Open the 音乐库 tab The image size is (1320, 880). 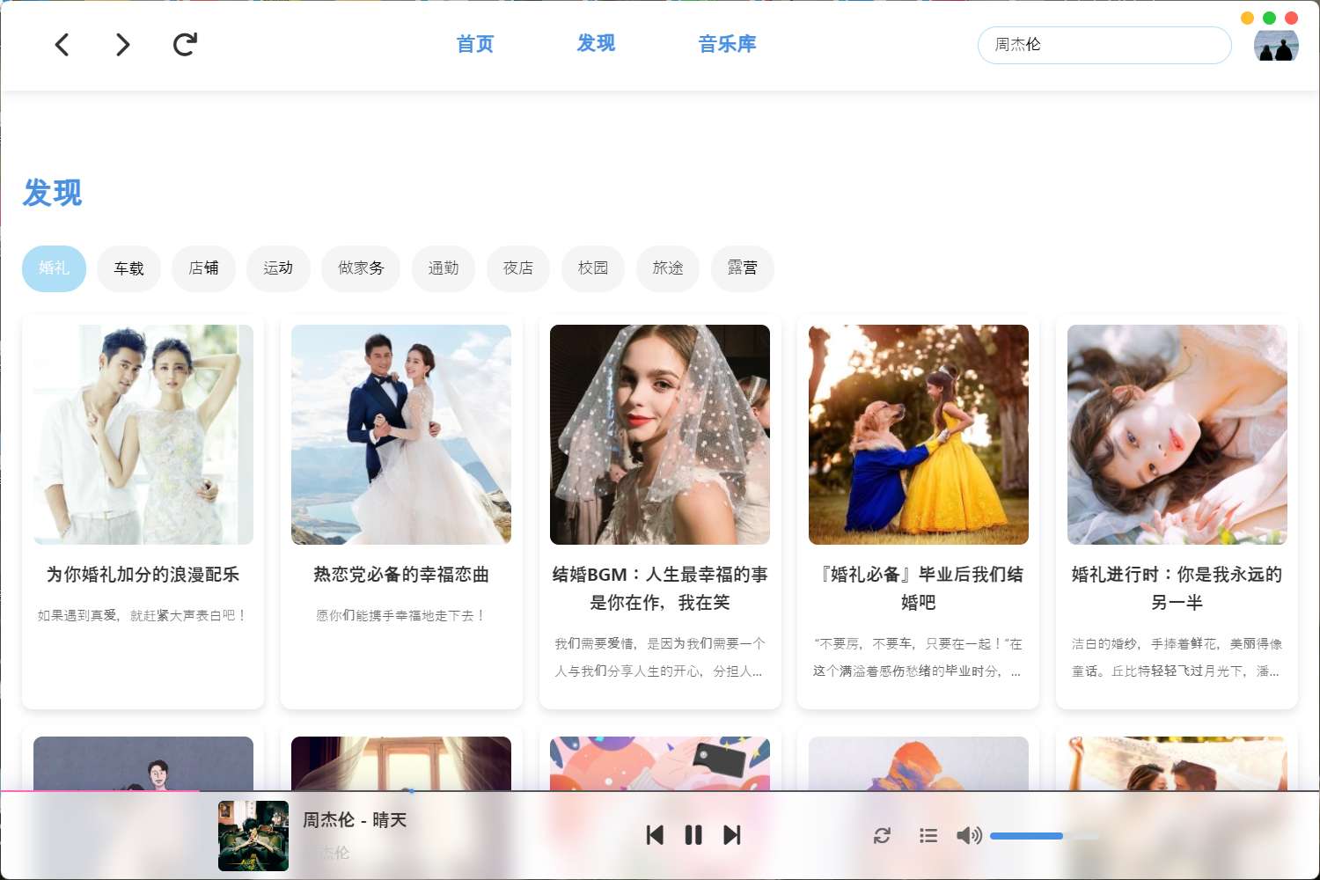727,44
